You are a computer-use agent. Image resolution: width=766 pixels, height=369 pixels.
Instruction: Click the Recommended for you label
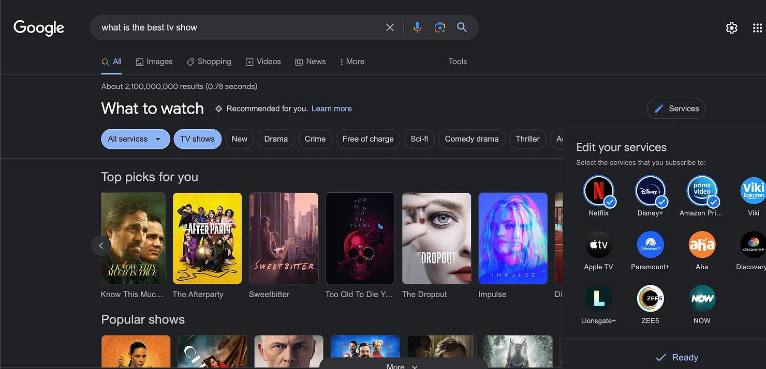click(267, 109)
